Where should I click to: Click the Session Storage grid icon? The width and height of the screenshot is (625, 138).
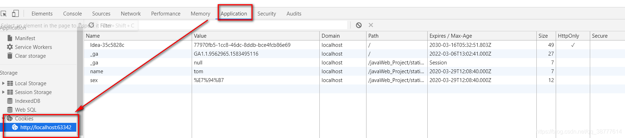coord(10,92)
